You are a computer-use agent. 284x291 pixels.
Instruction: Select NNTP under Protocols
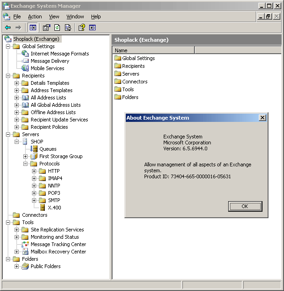(x=54, y=186)
